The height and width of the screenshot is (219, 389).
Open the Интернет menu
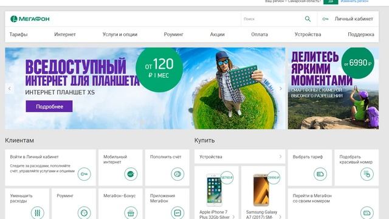[65, 35]
